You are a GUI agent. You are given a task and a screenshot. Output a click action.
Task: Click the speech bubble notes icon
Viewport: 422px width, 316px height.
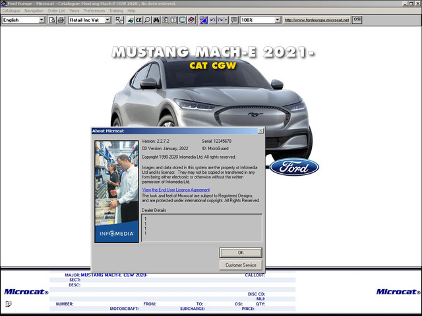coord(234,20)
